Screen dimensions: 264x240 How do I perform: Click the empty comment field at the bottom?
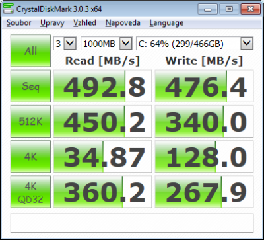[132, 223]
